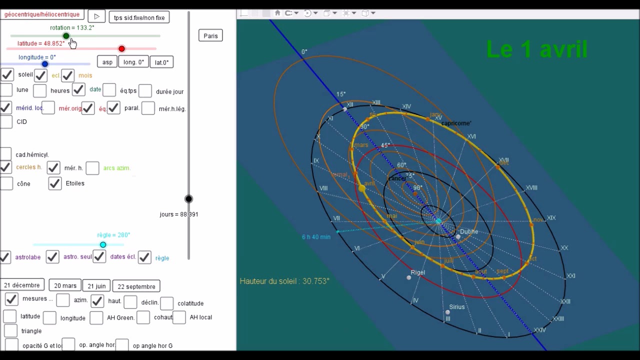The width and height of the screenshot is (640, 360).
Task: Click the cube view-direction icon
Action: point(326,13)
